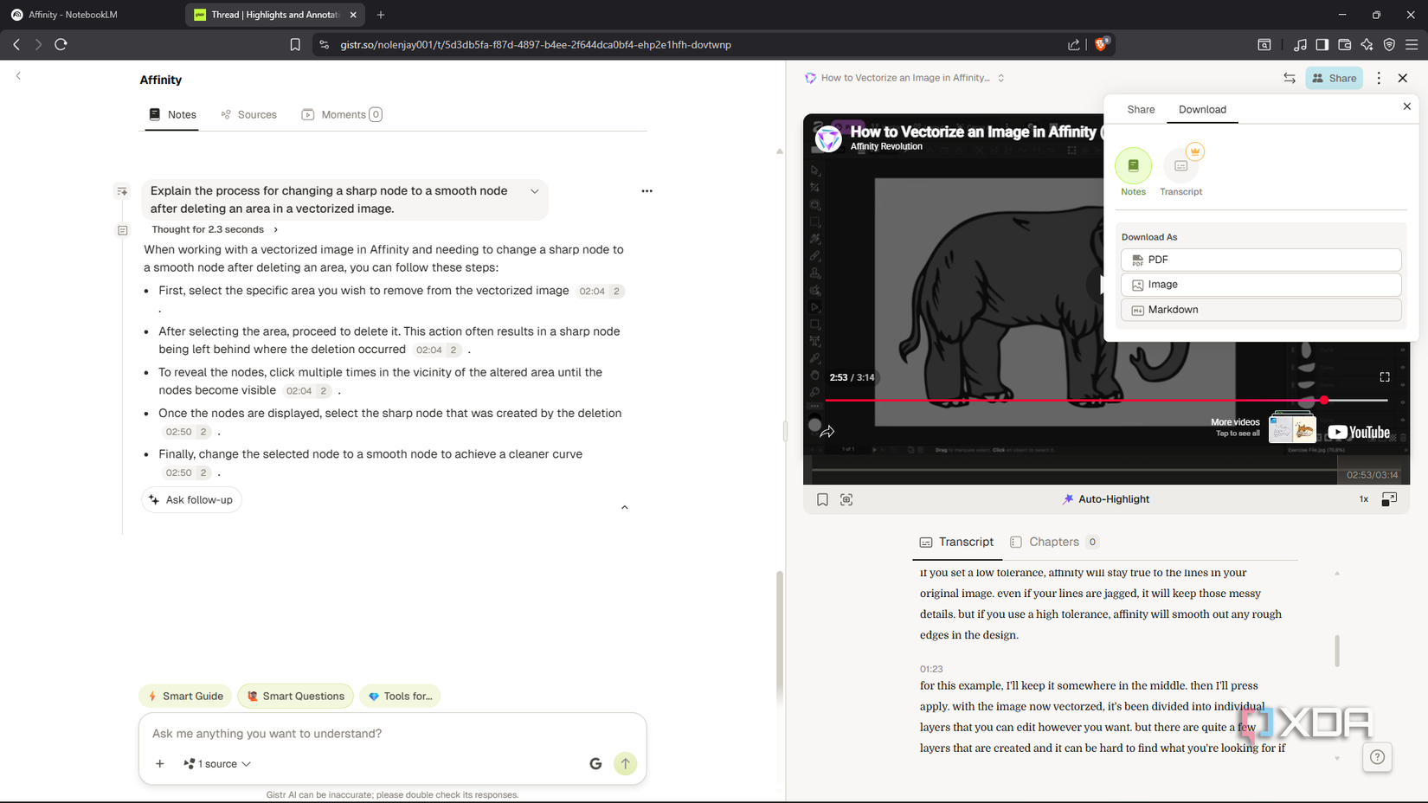The width and height of the screenshot is (1428, 803).
Task: Enter fullscreen on the video player
Action: pyautogui.click(x=1384, y=376)
